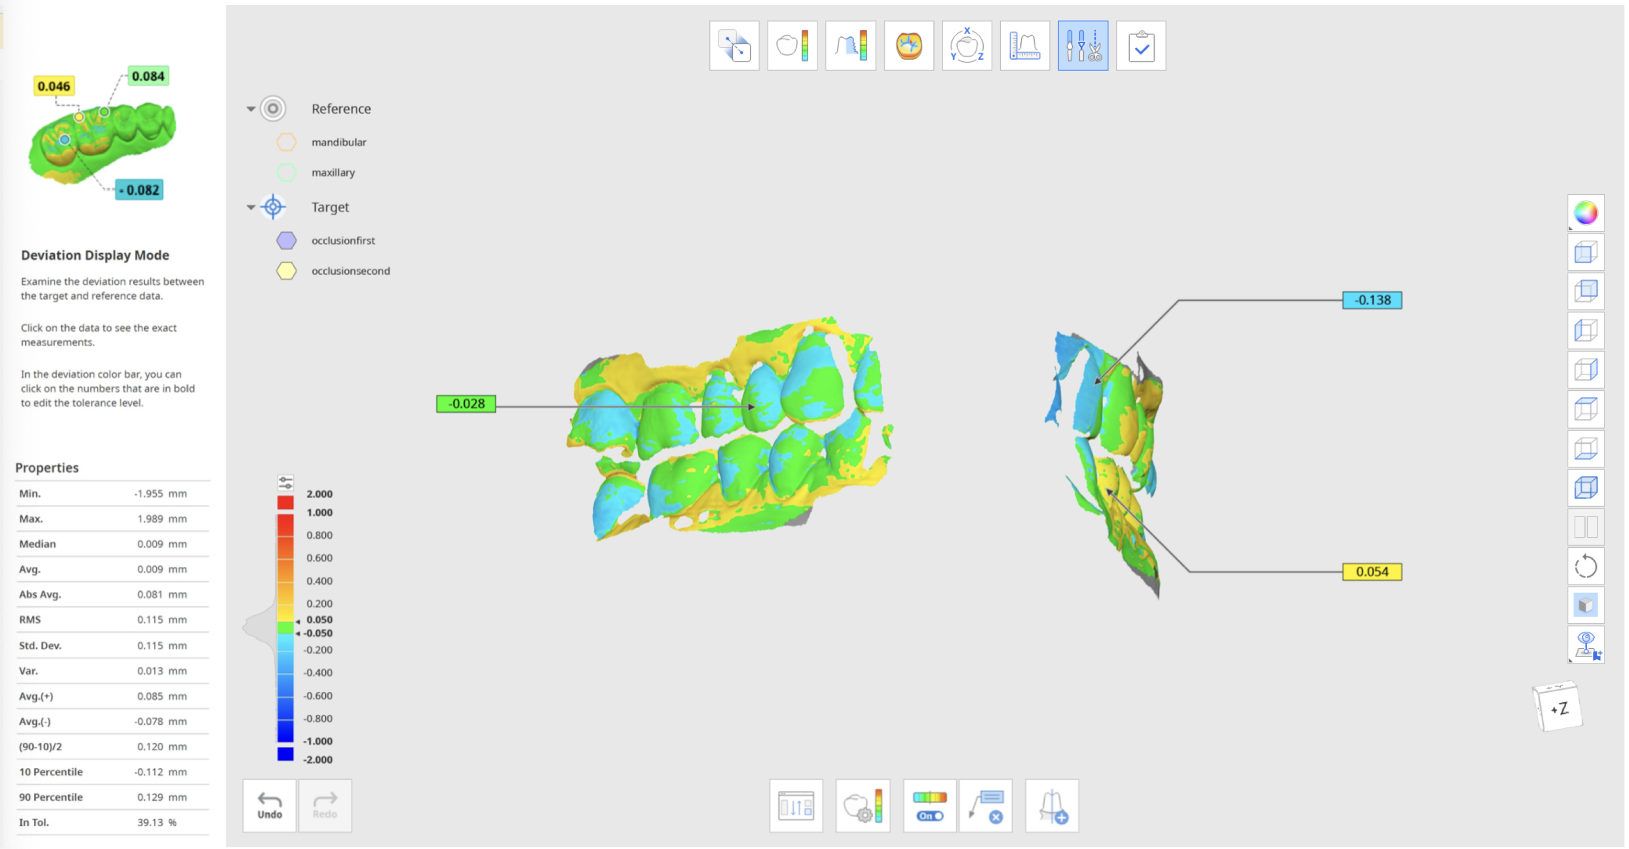Viewport: 1629px width, 849px height.
Task: Toggle visibility of occlusionfirst layer
Action: (286, 241)
